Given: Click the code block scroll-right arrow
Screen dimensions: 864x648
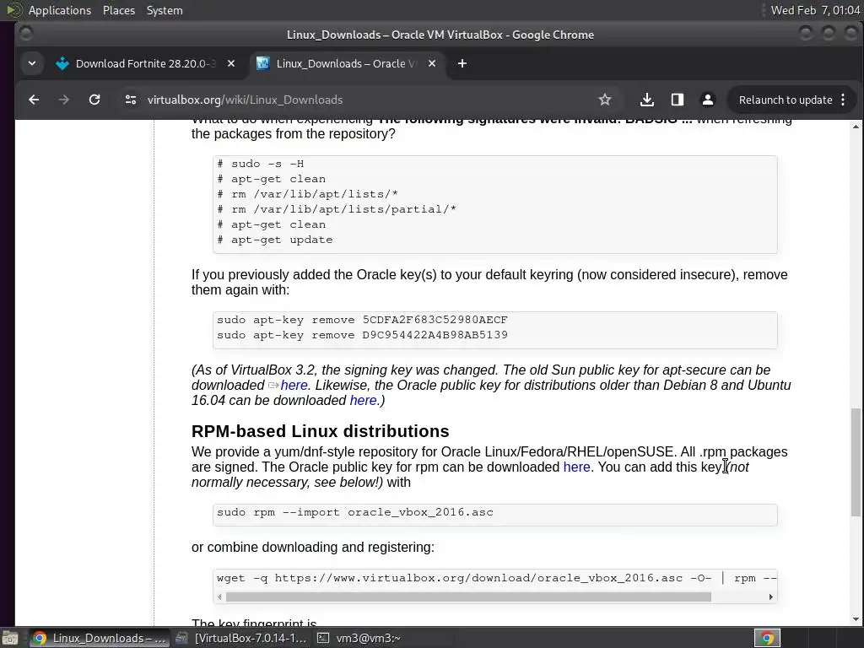Looking at the screenshot, I should click(770, 597).
